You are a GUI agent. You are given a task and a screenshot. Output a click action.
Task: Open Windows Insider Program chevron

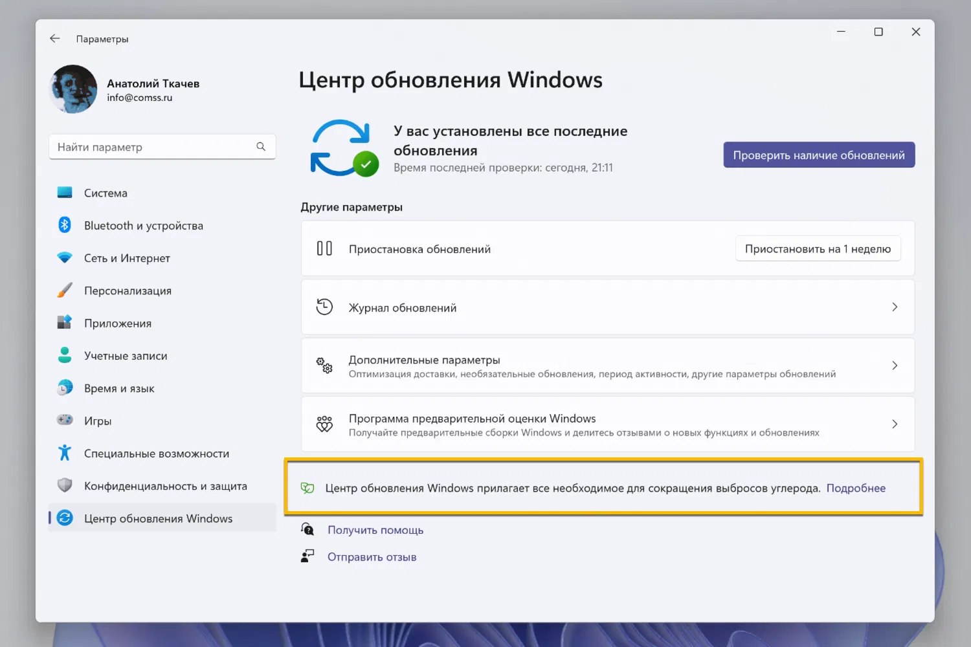pos(895,424)
